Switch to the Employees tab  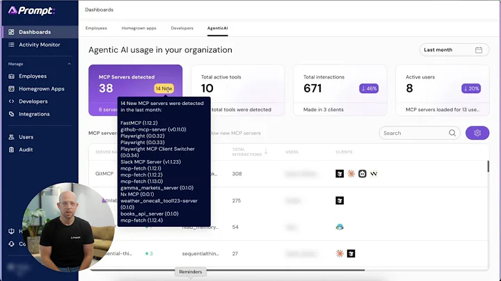point(96,28)
